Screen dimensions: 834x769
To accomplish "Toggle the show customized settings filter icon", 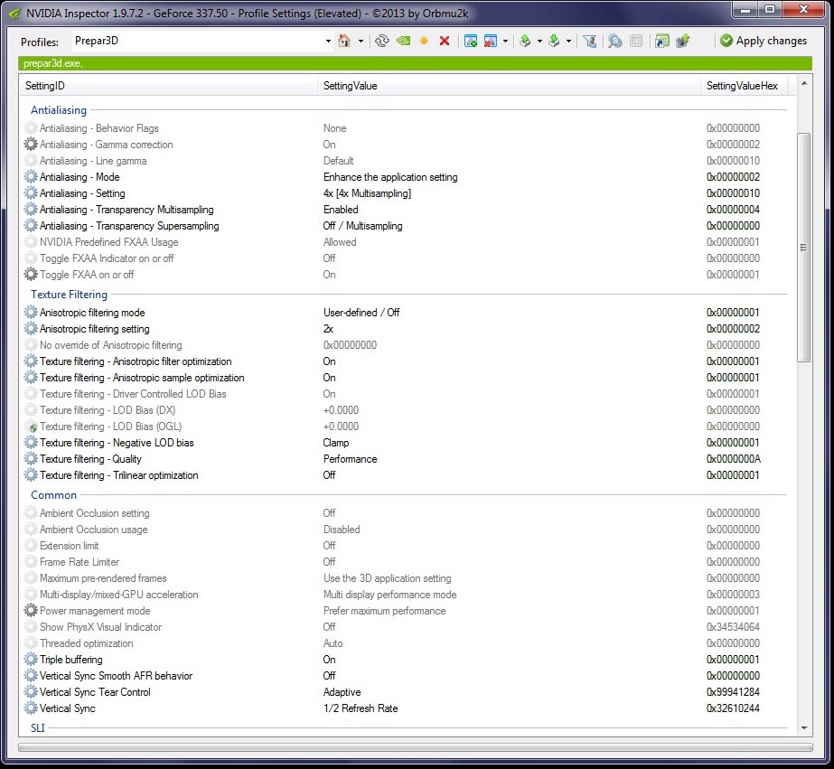I will [589, 41].
